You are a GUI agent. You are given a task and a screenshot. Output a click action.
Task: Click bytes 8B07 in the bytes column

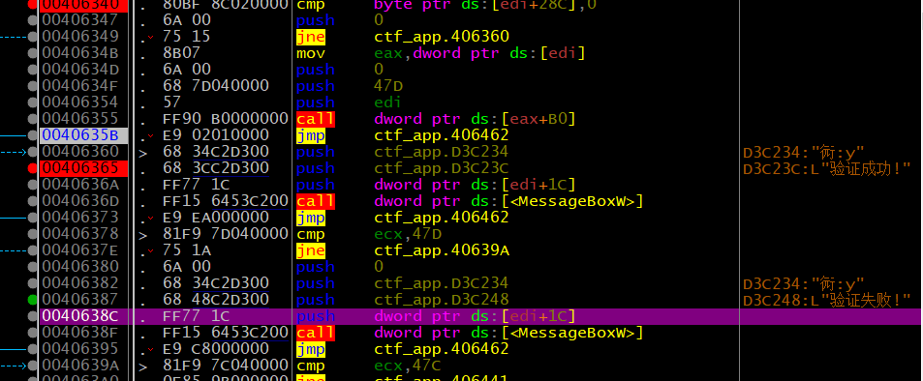coord(182,53)
